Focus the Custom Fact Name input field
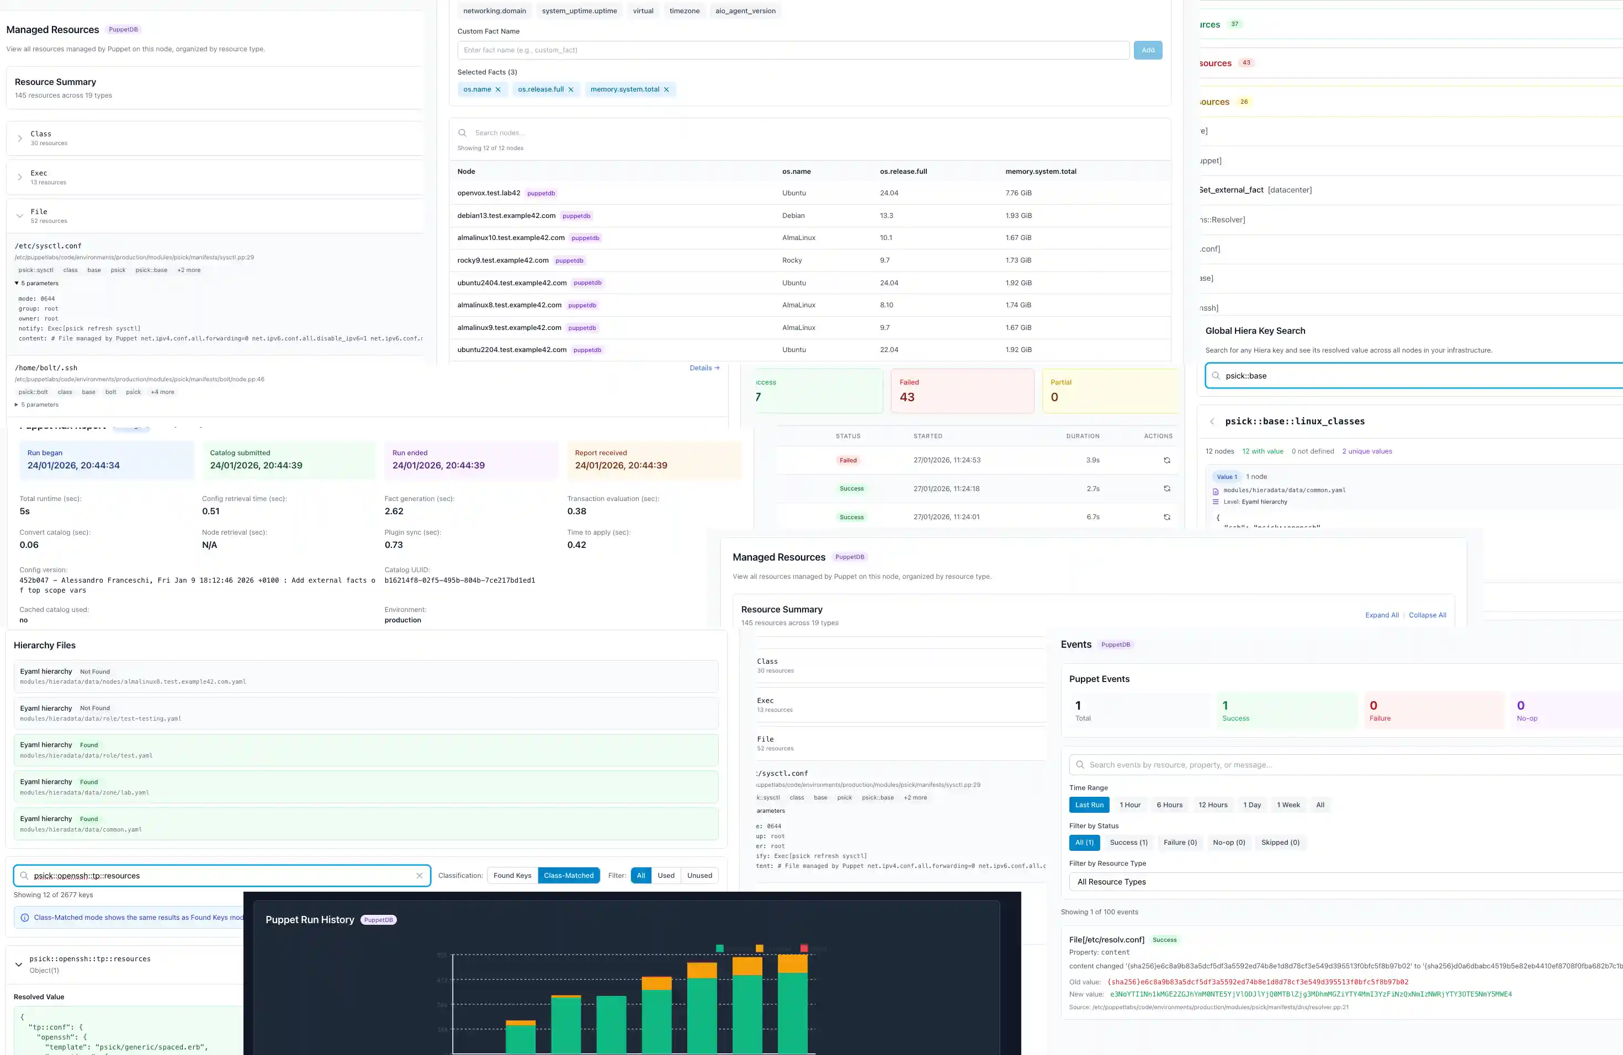Screen dimensions: 1623x1055 [792, 50]
